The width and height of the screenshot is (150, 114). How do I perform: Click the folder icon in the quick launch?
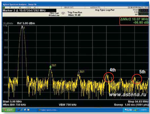[x=28, y=110]
